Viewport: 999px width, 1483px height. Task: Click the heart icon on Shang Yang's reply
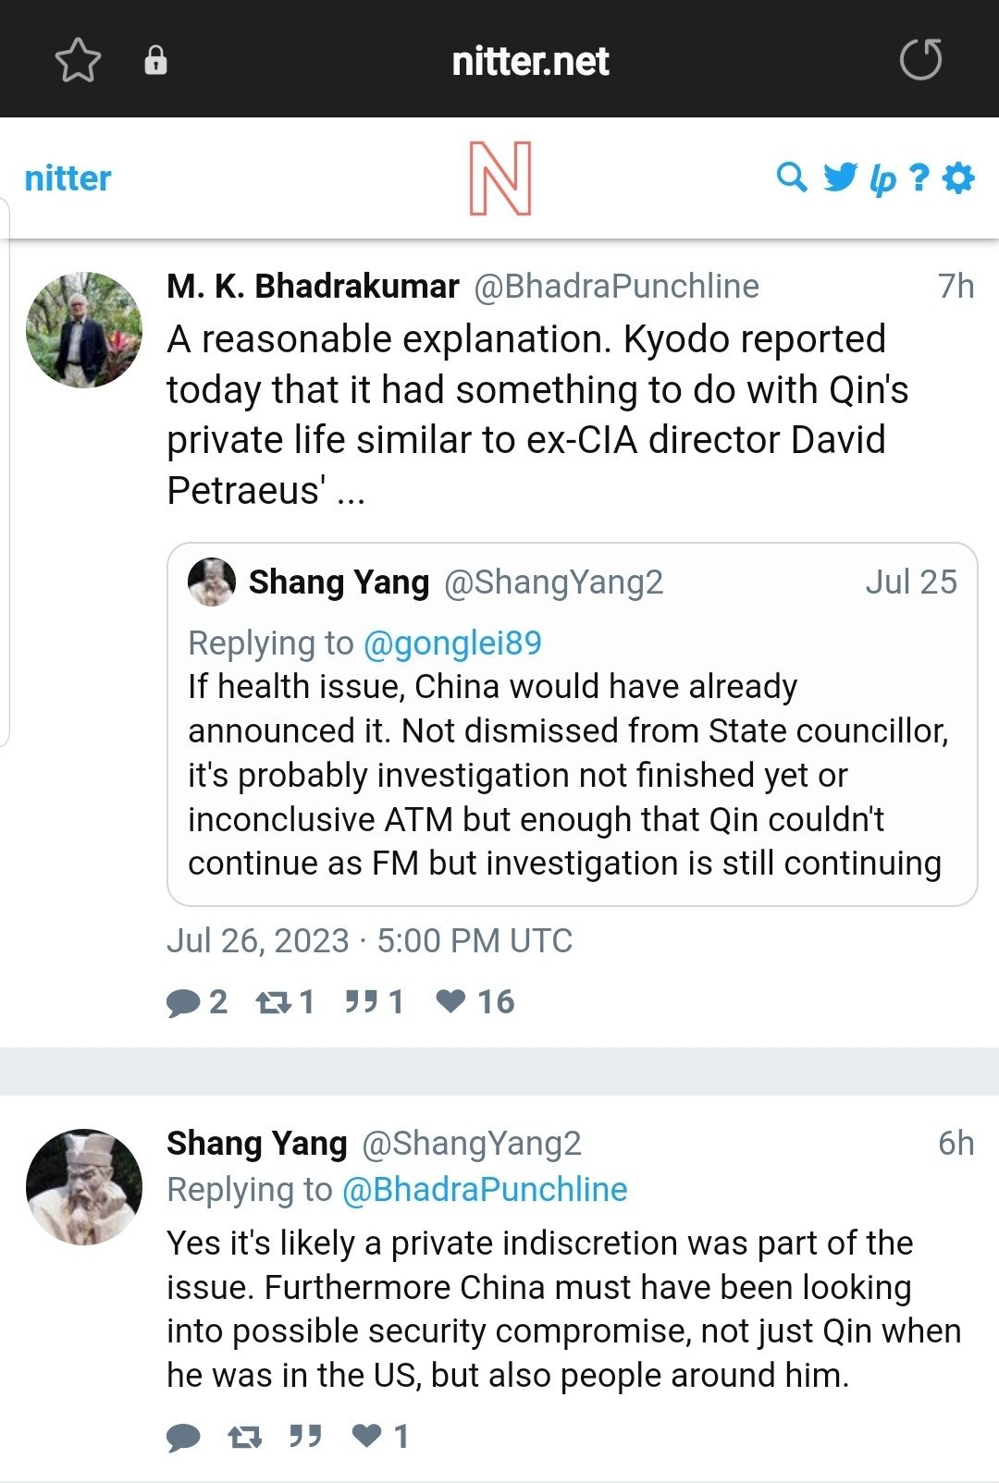pos(367,1436)
